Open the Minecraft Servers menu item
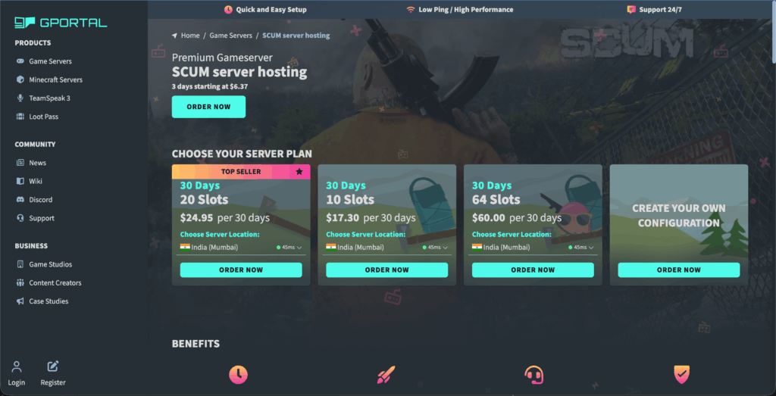Screen dimensions: 776x396 click(56, 80)
